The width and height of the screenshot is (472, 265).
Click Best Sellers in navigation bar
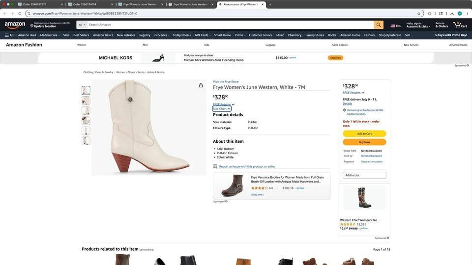[x=81, y=35]
